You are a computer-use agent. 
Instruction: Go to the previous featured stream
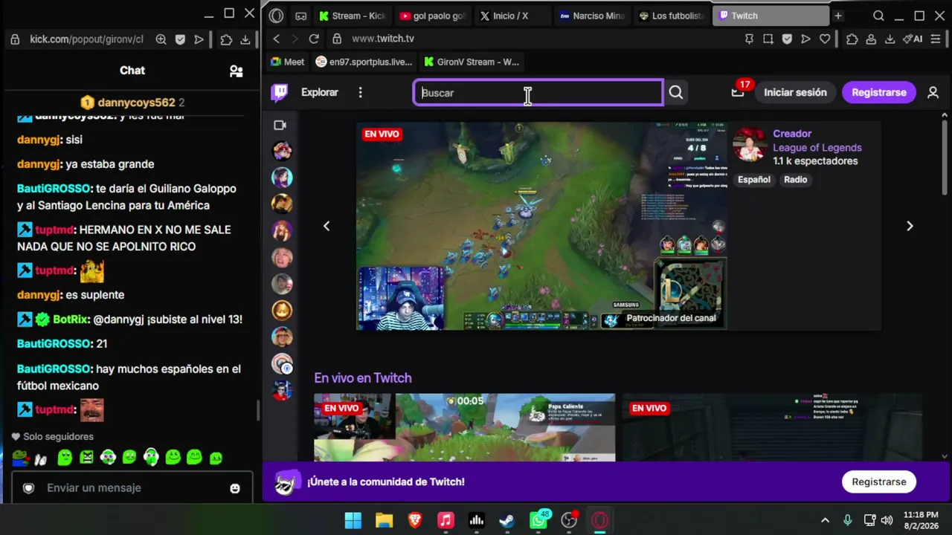(326, 226)
